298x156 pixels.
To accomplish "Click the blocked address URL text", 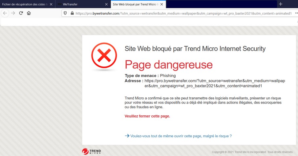I will 215,83.
